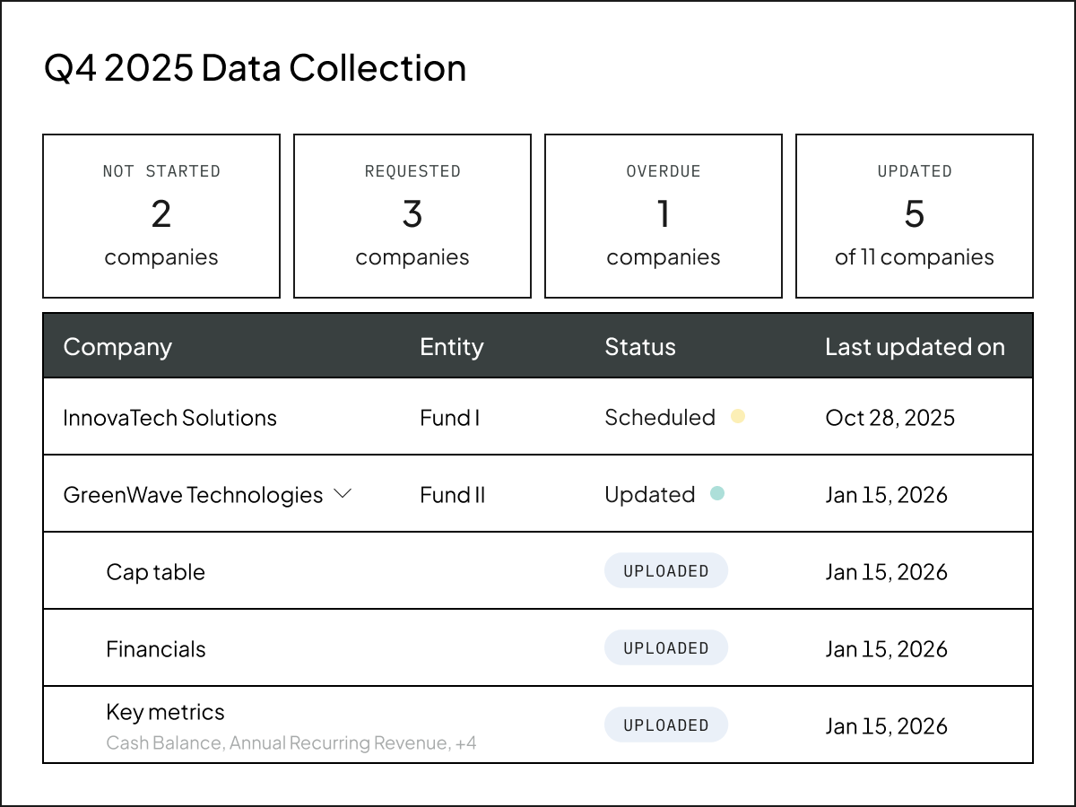This screenshot has height=807, width=1076.
Task: Open the OVERDUE companies card
Action: pyautogui.click(x=664, y=215)
